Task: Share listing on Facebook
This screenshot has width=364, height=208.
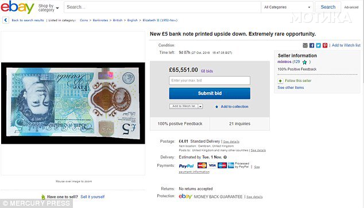Action: 312,45
